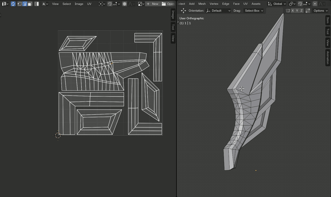Open Drag Select Box dropdown

click(254, 11)
